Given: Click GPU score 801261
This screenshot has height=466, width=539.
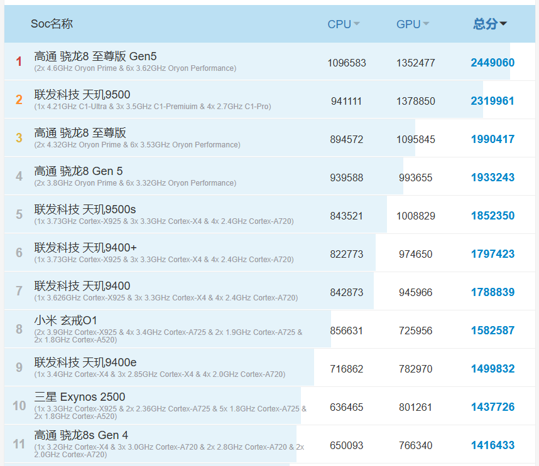Looking at the screenshot, I should [x=416, y=407].
